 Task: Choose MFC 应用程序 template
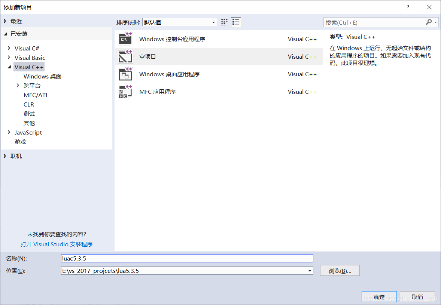(219, 92)
